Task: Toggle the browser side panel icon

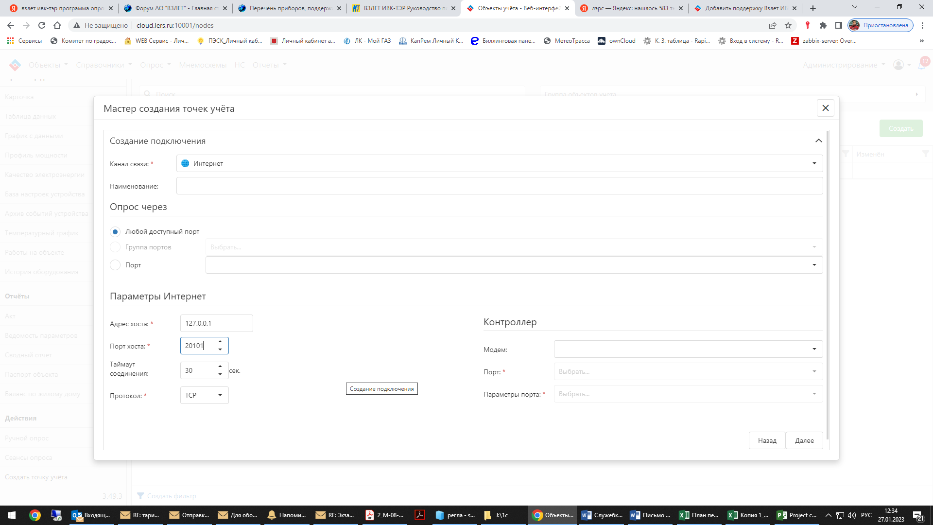Action: click(x=839, y=25)
